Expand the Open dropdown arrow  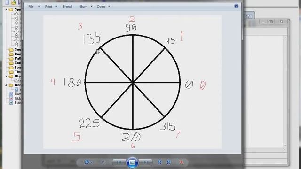(109, 6)
